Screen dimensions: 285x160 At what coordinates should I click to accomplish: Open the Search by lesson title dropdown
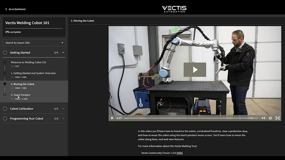pyautogui.click(x=34, y=43)
